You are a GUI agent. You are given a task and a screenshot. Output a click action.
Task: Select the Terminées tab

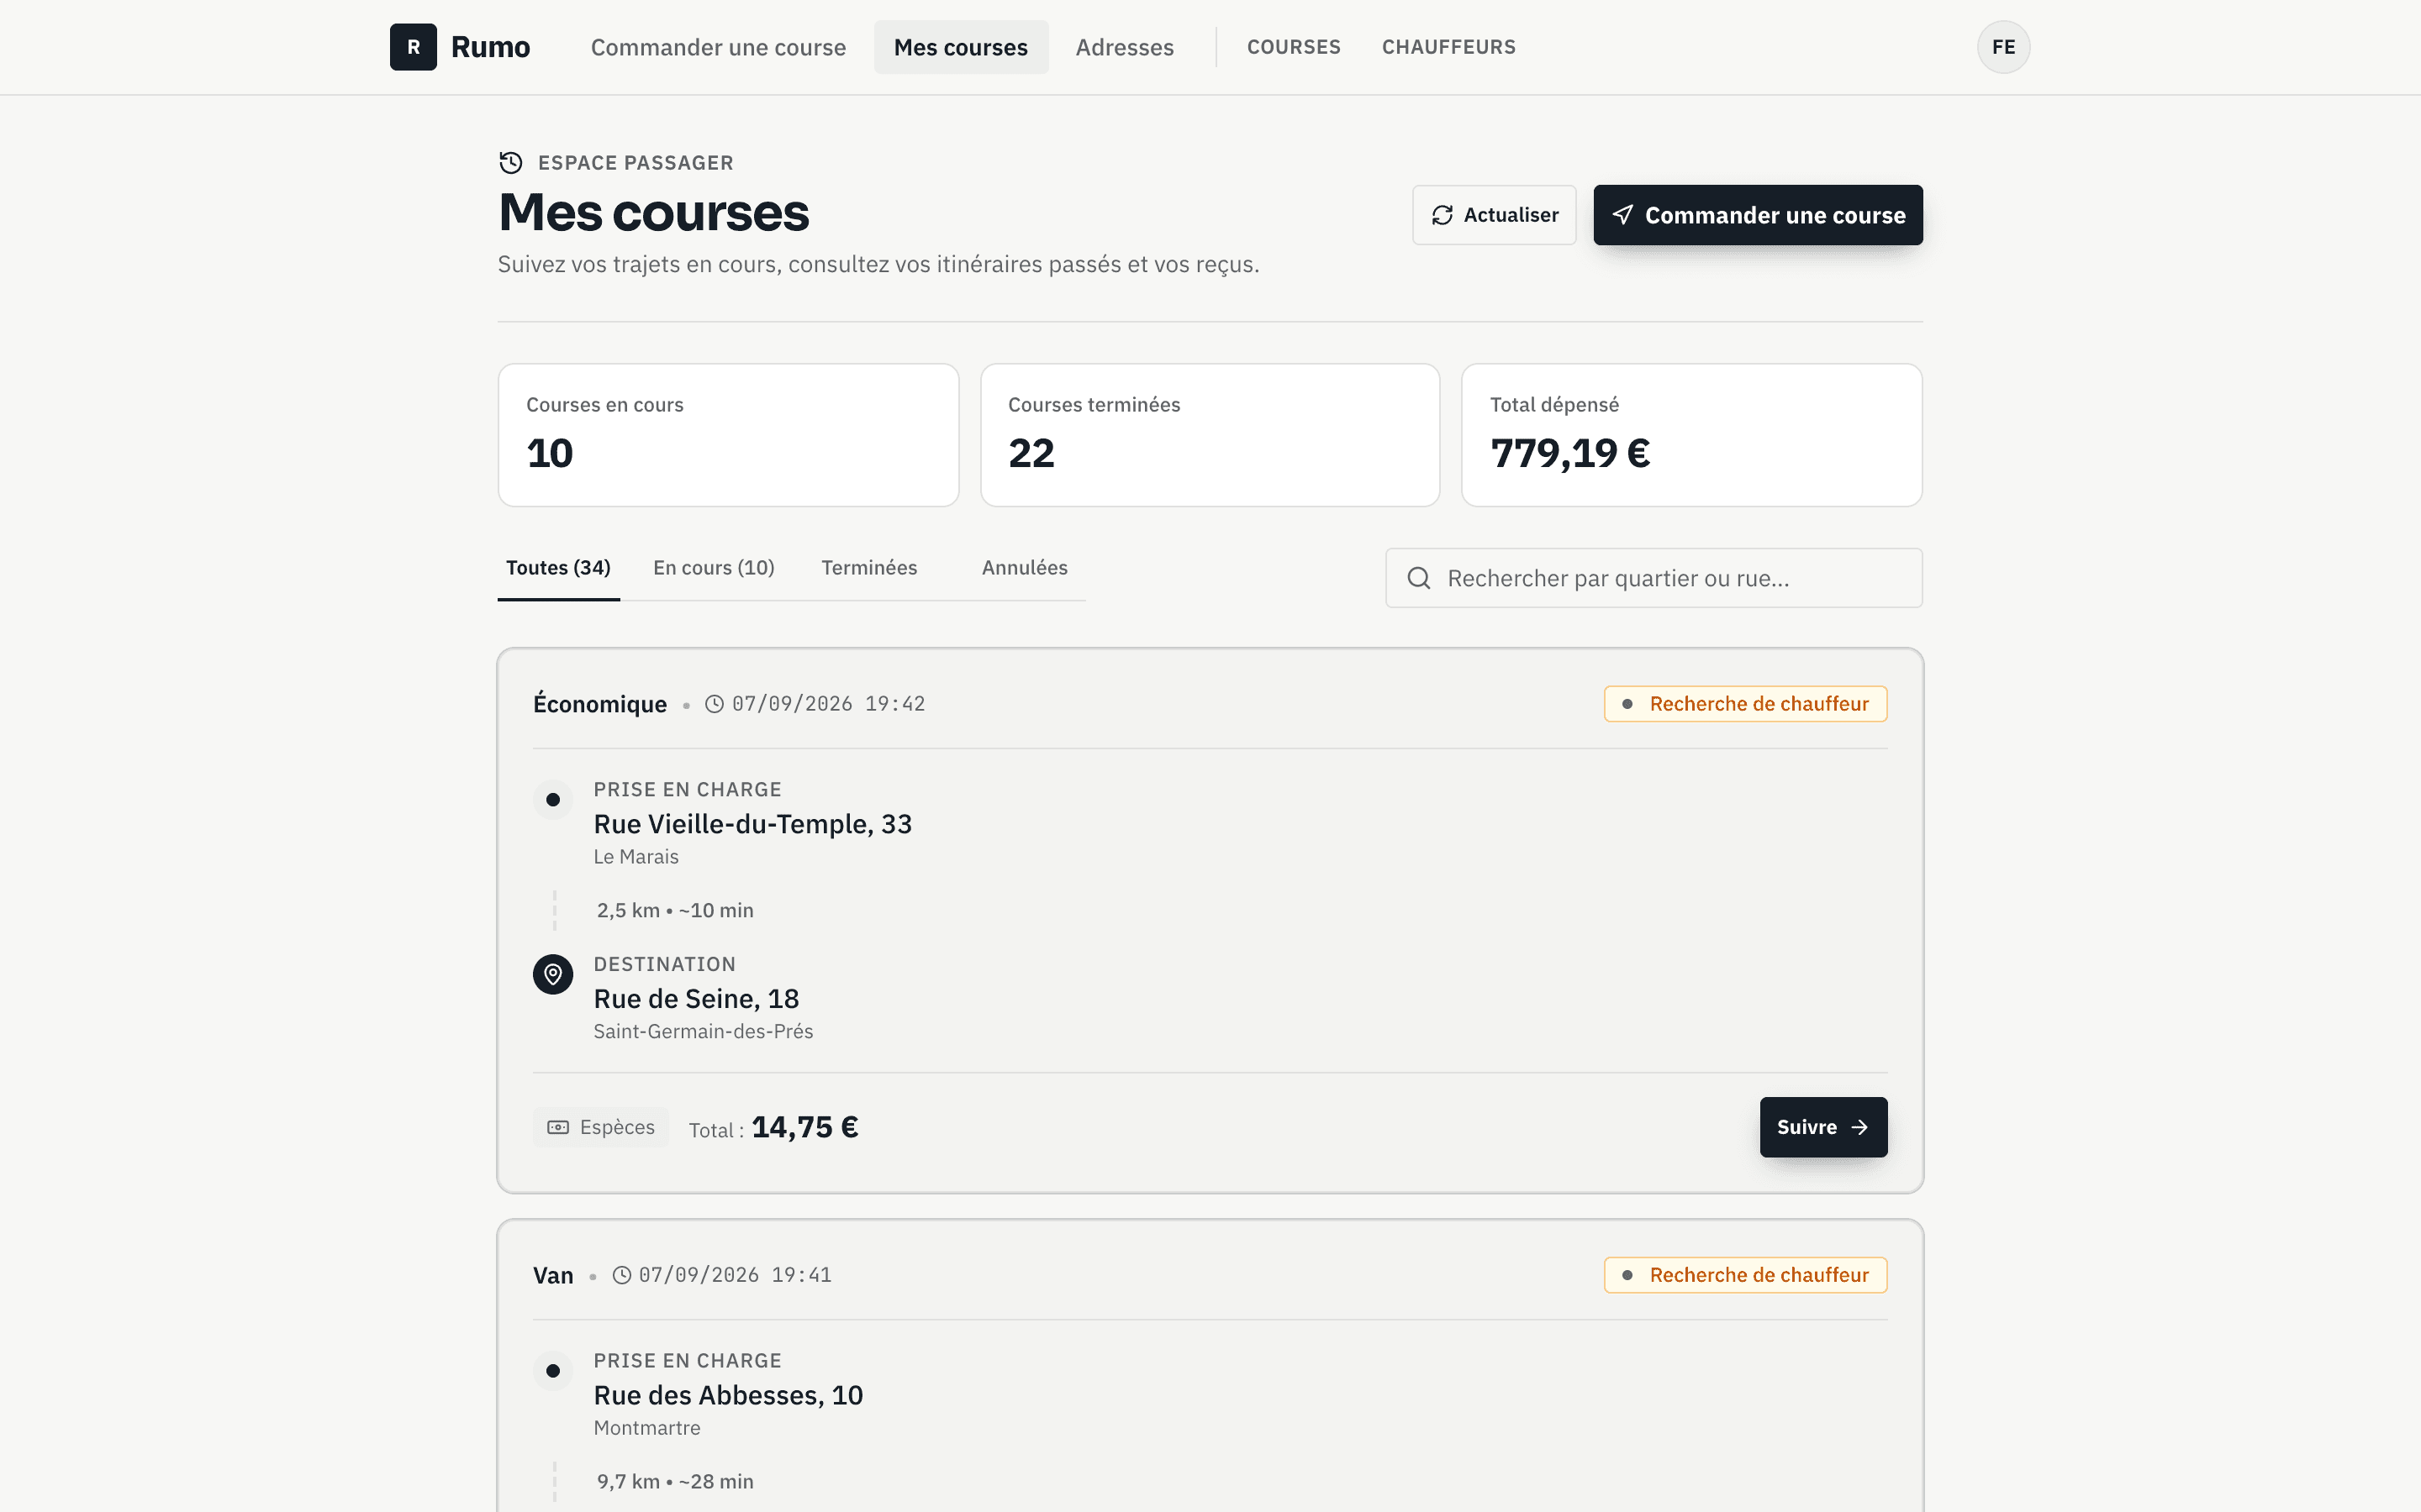pyautogui.click(x=869, y=568)
